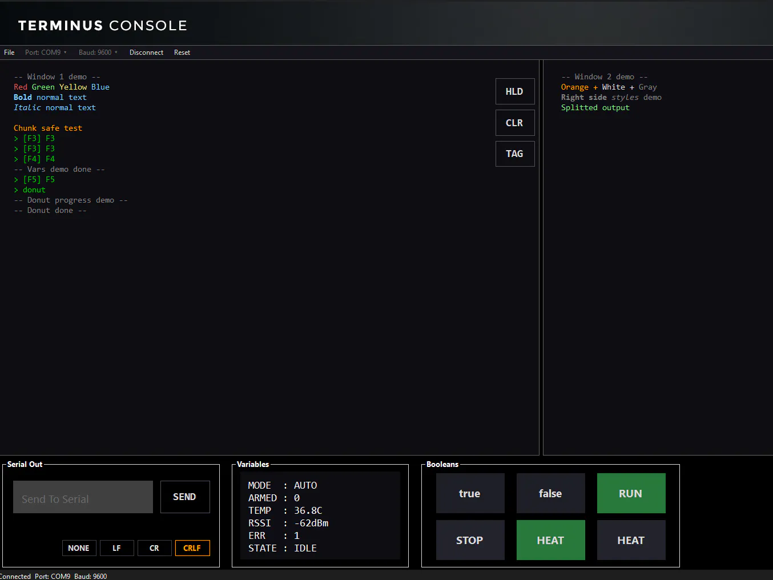Click the 'ARMED : 0' variable line
The height and width of the screenshot is (580, 773).
274,498
